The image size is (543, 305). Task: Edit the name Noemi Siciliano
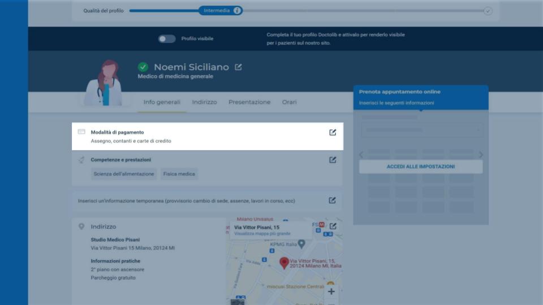238,67
